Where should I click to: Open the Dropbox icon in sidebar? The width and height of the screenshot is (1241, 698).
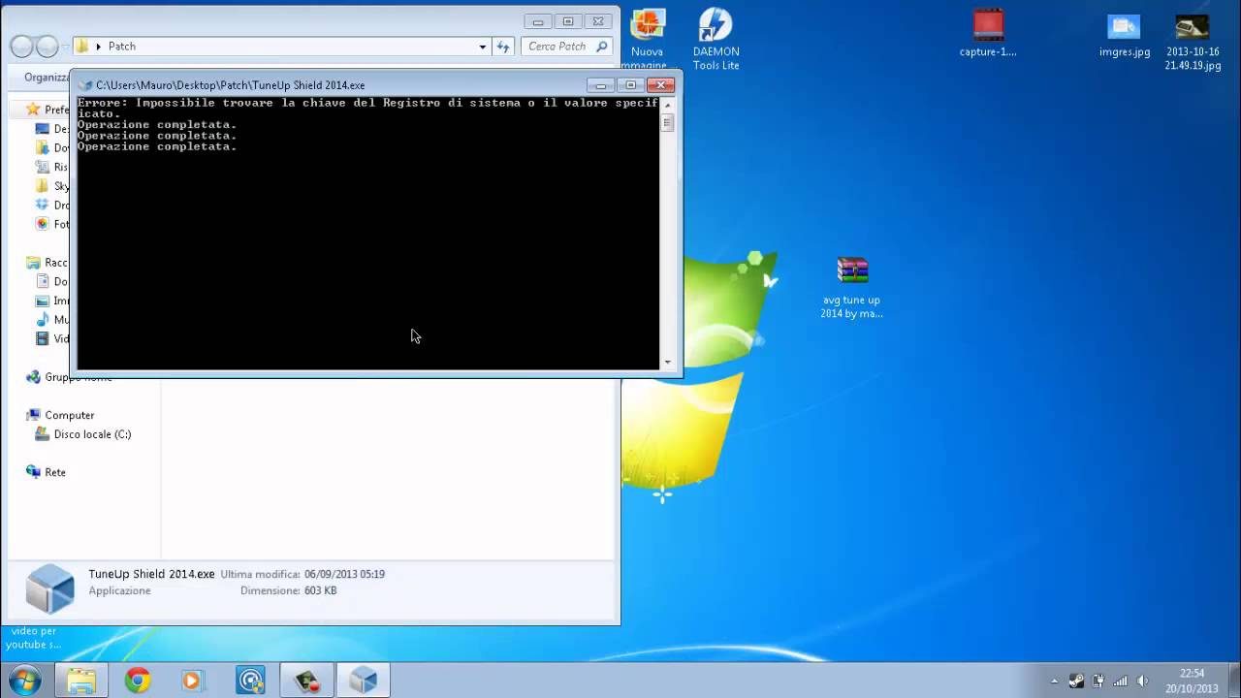42,205
